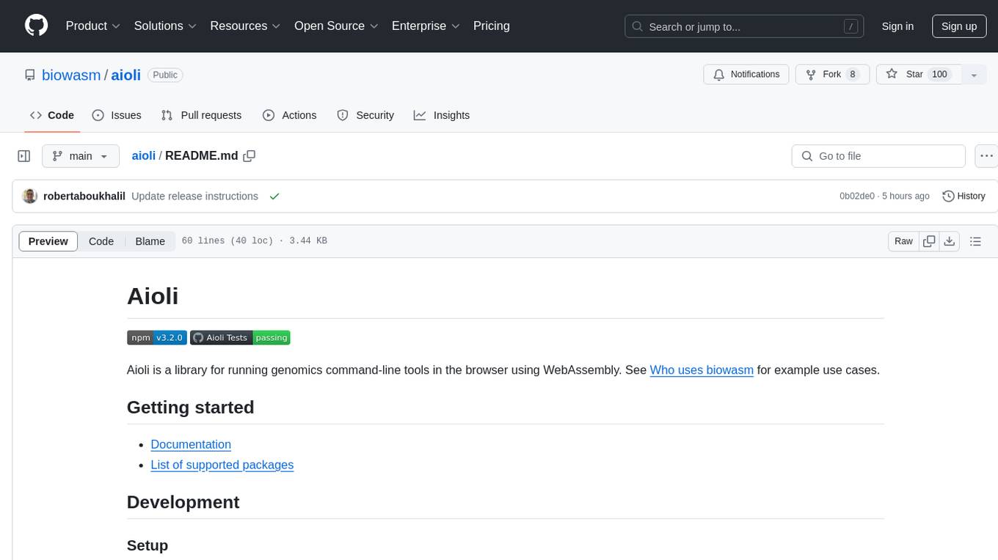Switch to the Issues tab
The width and height of the screenshot is (998, 560).
click(x=117, y=115)
